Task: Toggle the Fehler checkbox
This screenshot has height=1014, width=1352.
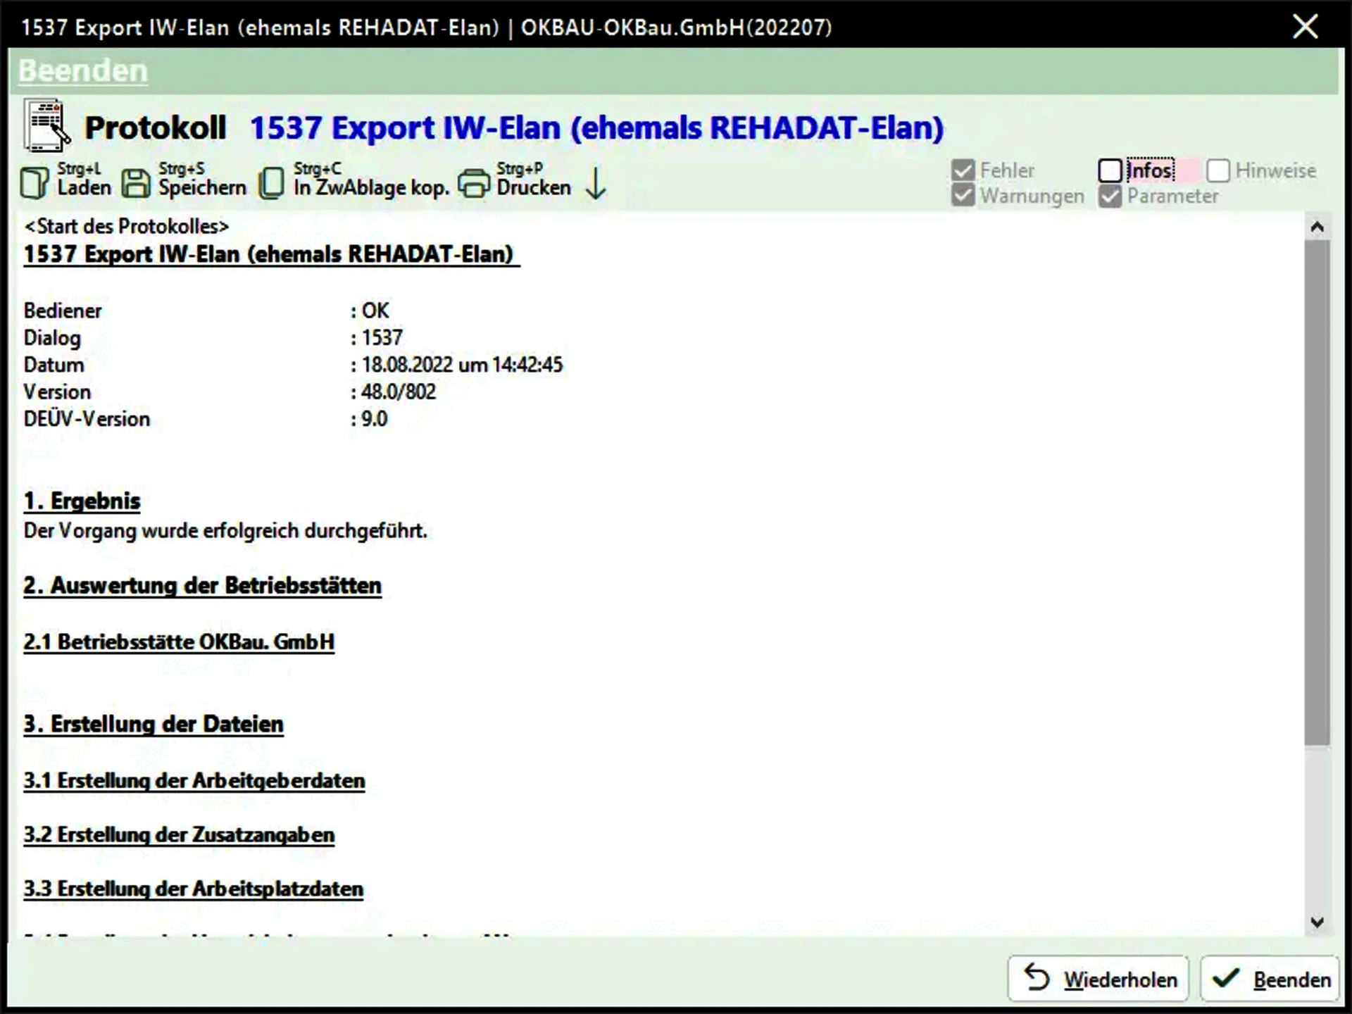Action: (x=963, y=170)
